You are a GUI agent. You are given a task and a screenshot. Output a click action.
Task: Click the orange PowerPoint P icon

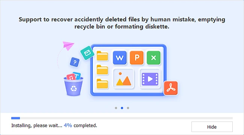coord(137,58)
